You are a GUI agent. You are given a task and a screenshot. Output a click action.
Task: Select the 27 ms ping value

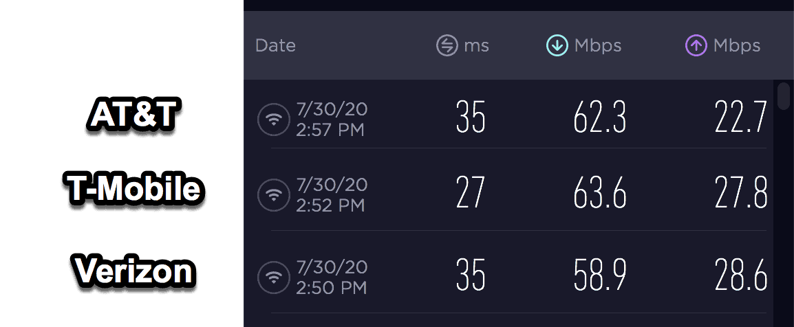[x=471, y=192]
